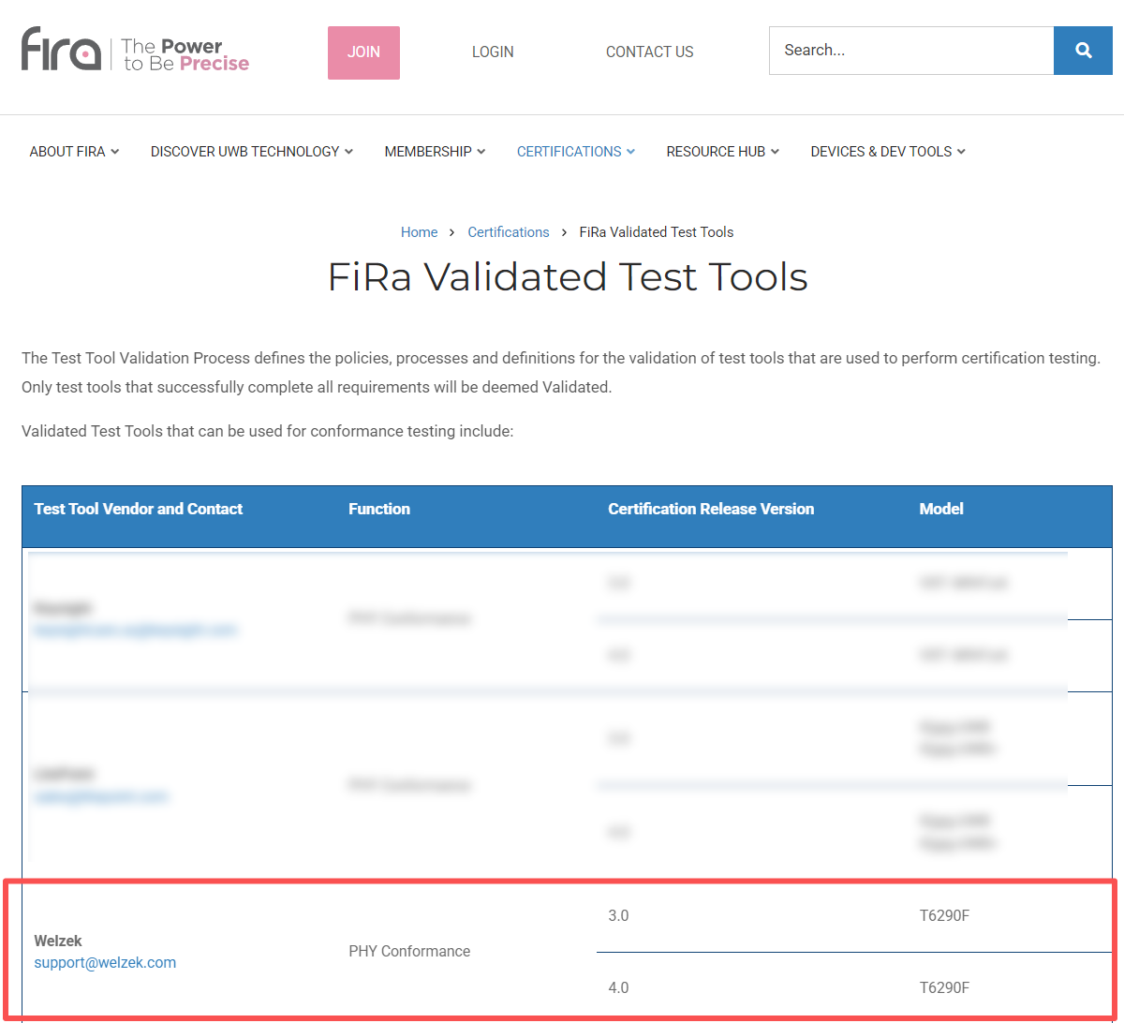Click the support@welzek.com email link

click(x=105, y=962)
